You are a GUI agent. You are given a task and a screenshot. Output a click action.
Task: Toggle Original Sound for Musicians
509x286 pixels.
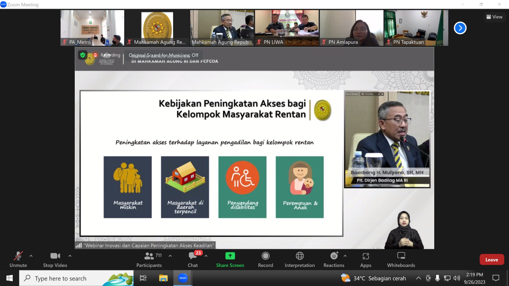point(163,55)
